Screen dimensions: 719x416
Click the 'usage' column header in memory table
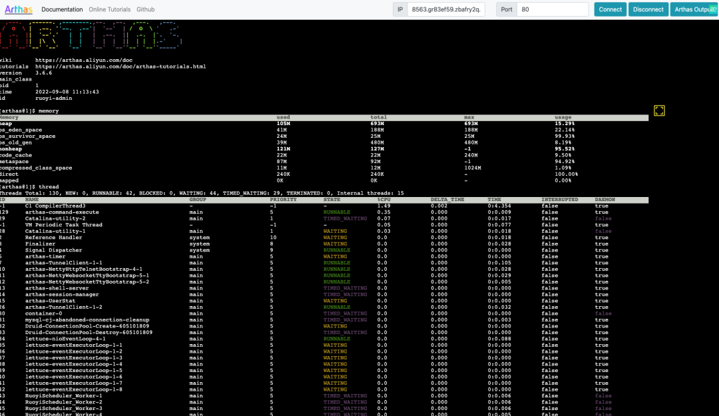pyautogui.click(x=563, y=117)
